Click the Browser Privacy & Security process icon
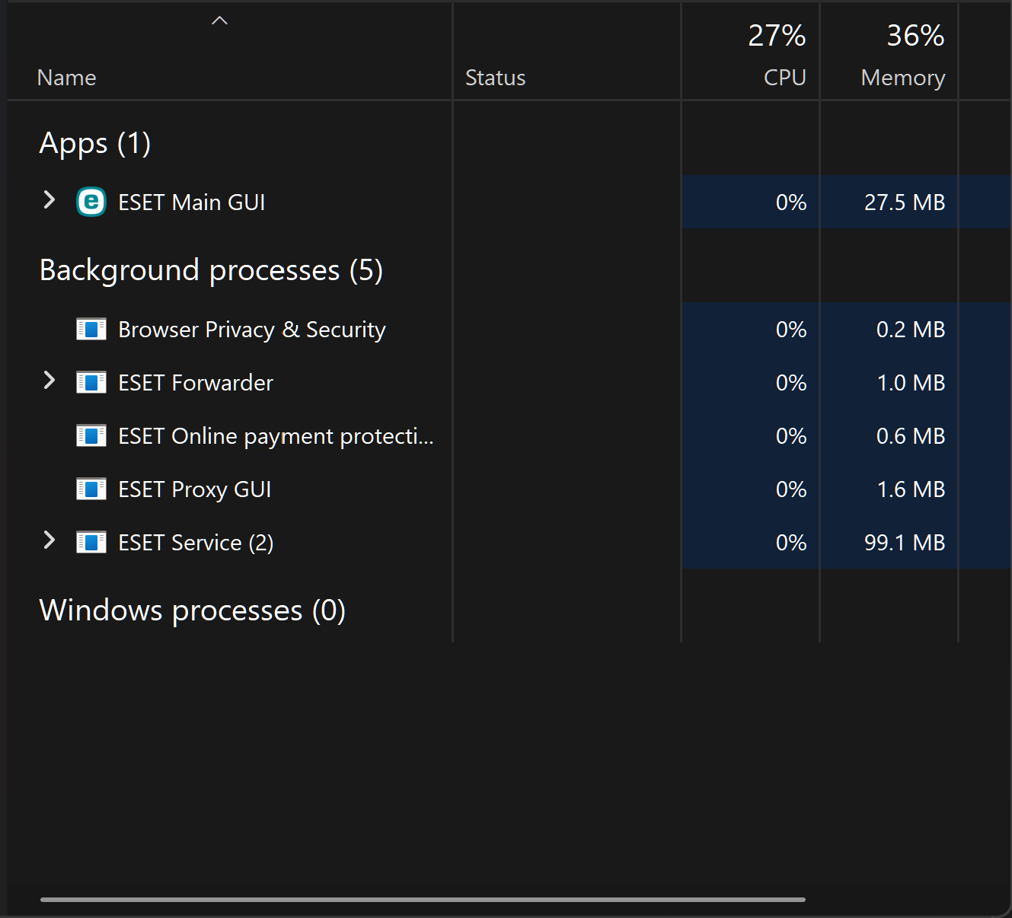This screenshot has height=918, width=1012. pos(91,330)
